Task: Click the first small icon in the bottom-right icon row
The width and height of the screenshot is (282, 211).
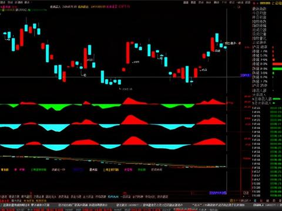Action: (255, 200)
